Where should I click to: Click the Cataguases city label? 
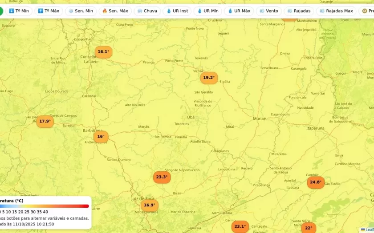point(220,151)
